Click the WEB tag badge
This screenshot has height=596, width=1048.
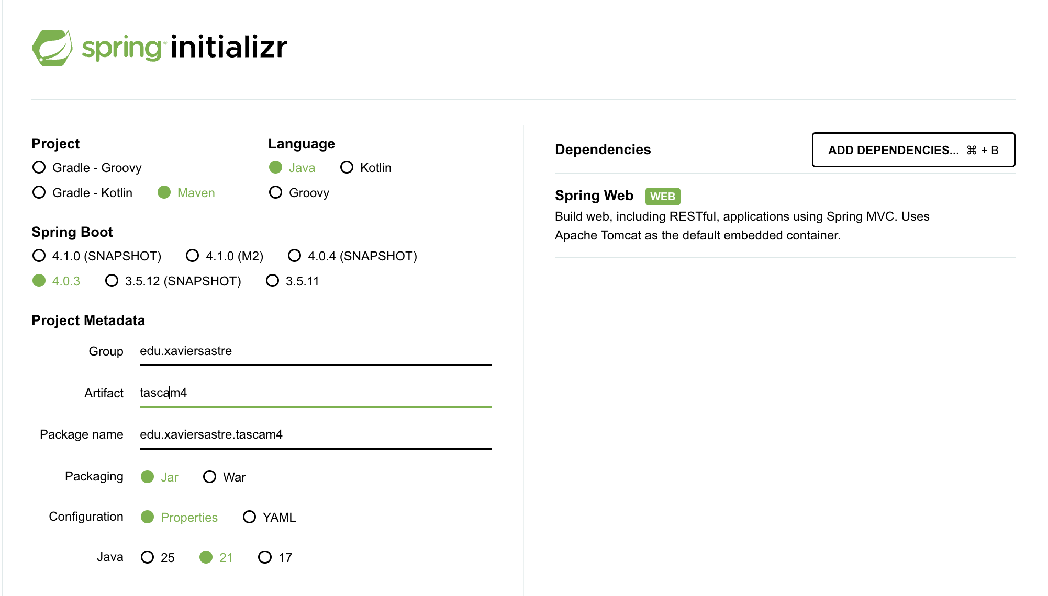(662, 197)
